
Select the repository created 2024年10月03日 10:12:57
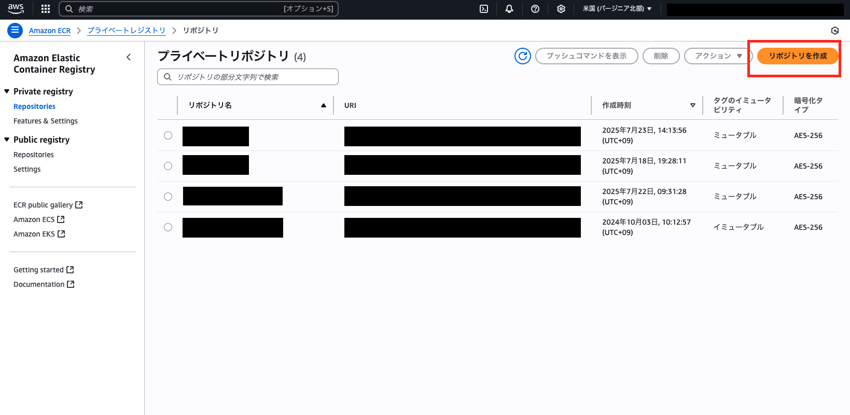pyautogui.click(x=168, y=227)
